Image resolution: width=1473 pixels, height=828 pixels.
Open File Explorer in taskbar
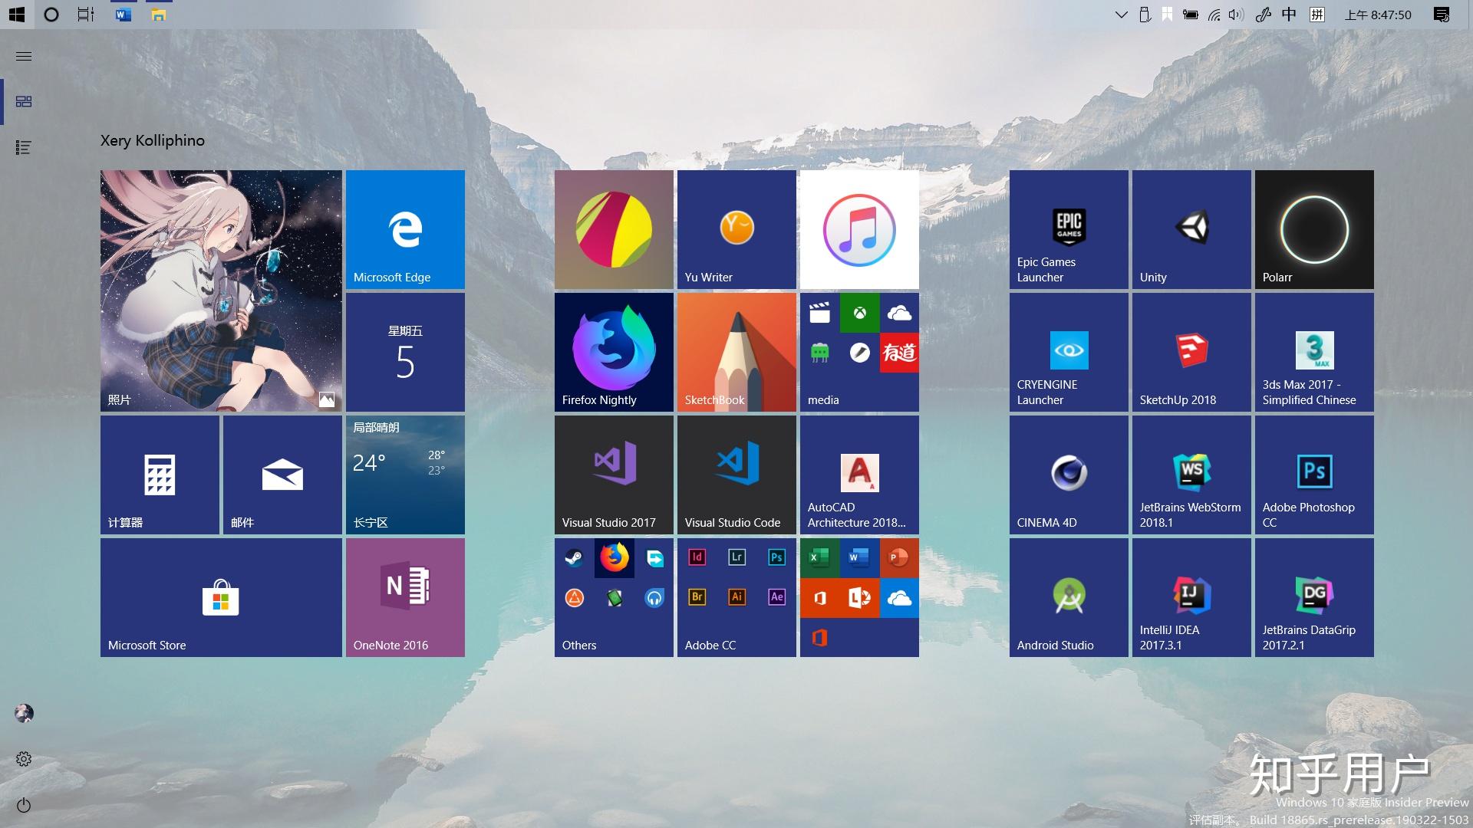[x=158, y=15]
